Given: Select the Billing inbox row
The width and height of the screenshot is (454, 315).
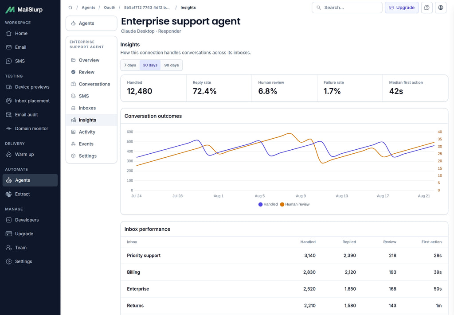Looking at the screenshot, I should (x=284, y=272).
